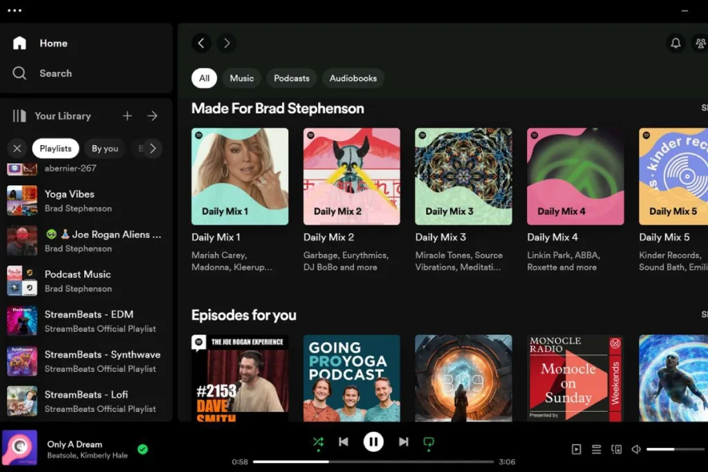Skip to the next track
Screen dimensions: 708x472
tap(404, 442)
